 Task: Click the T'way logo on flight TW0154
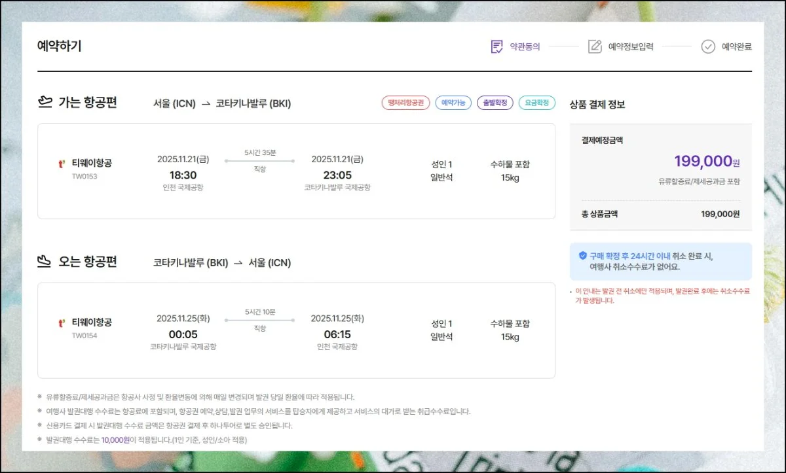coord(62,323)
